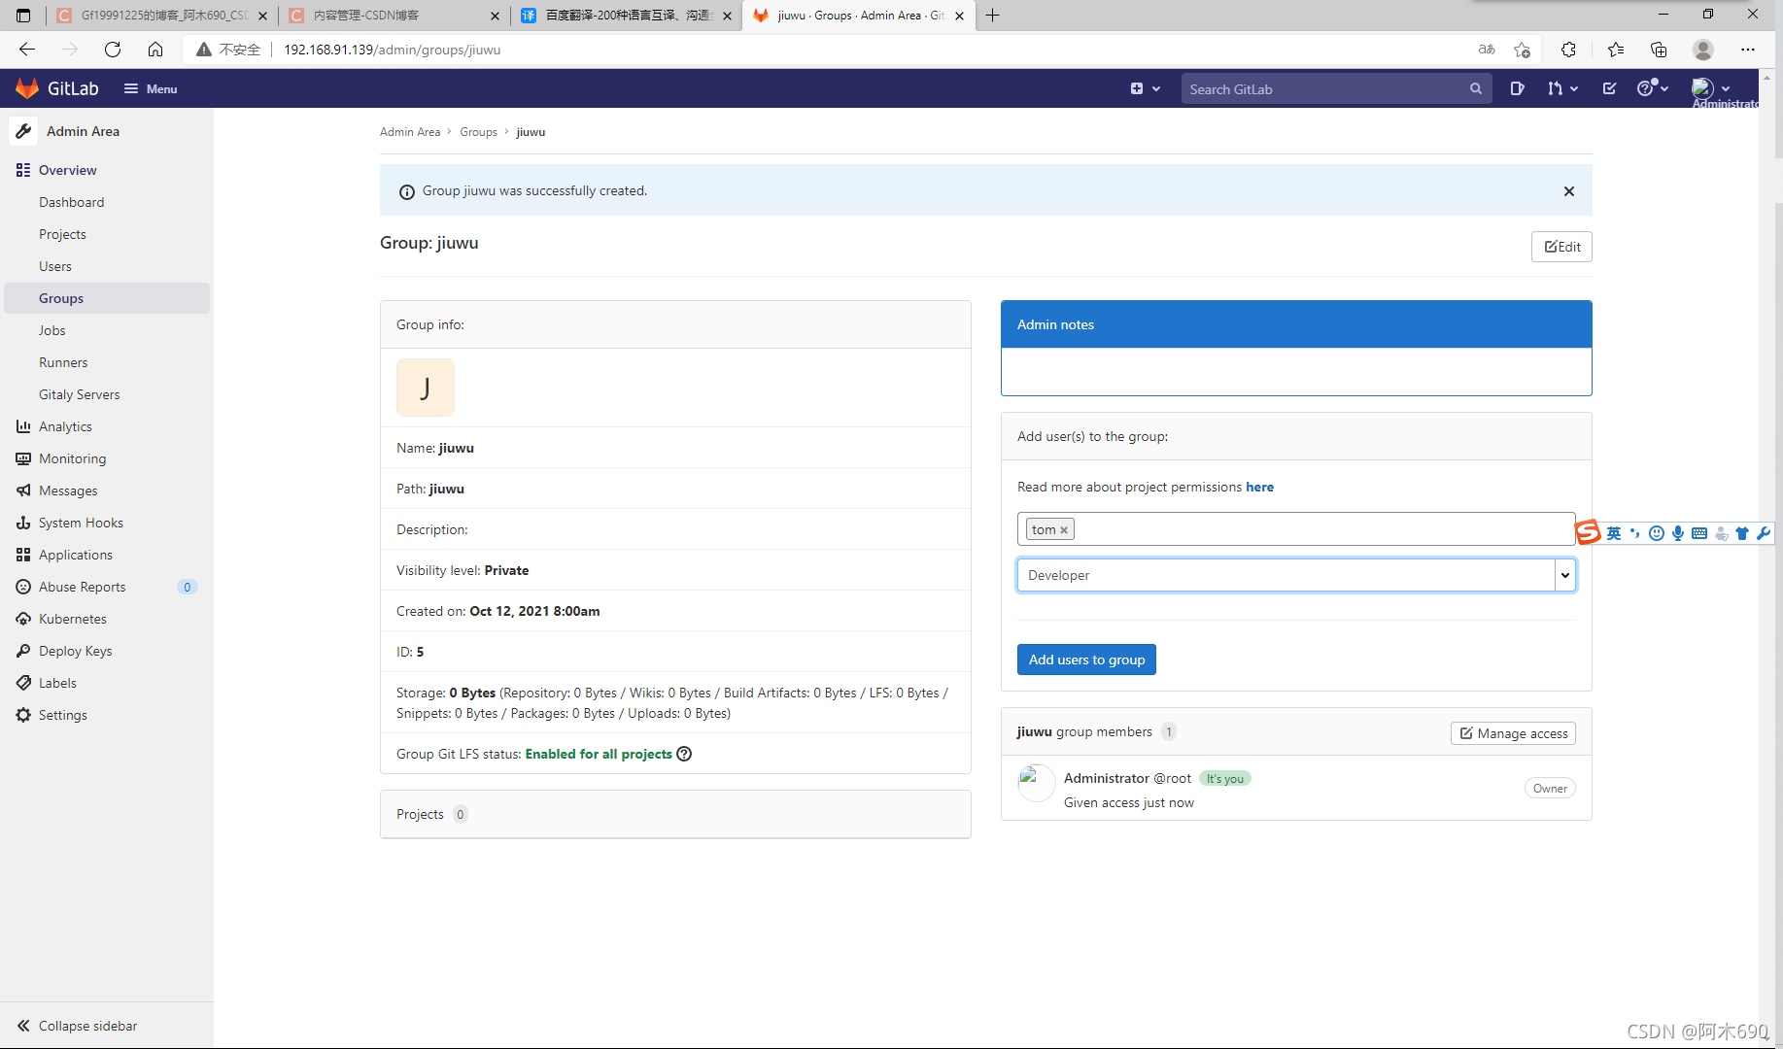Click the GitLab fox logo

[x=27, y=88]
